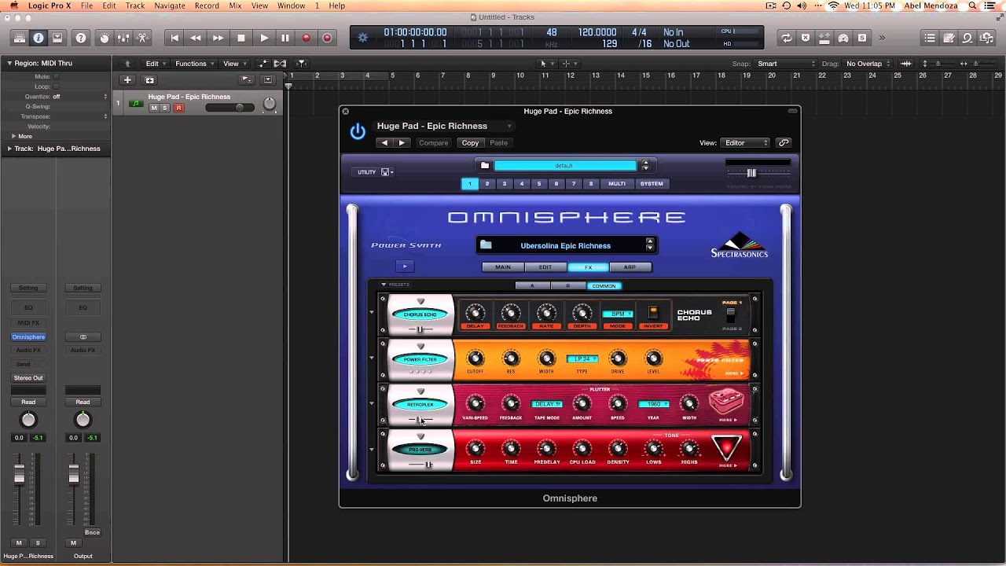Go to beginning of project

pos(174,38)
